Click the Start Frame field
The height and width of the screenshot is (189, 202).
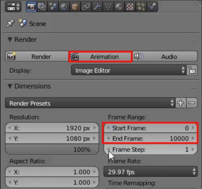click(x=151, y=128)
